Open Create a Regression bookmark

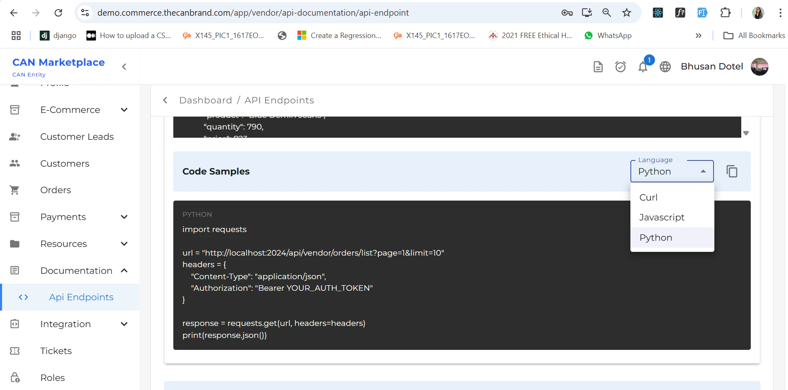click(339, 36)
